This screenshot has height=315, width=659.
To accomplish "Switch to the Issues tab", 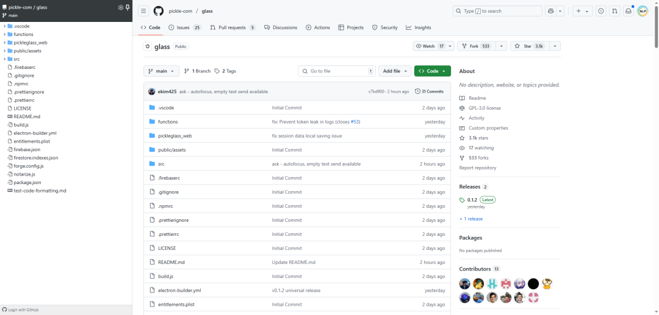I will (x=185, y=27).
